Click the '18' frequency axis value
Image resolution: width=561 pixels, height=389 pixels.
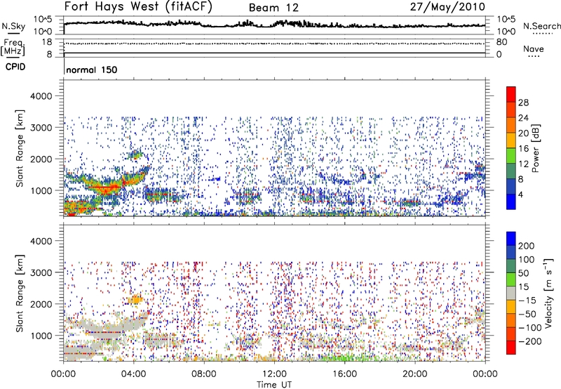pos(46,42)
